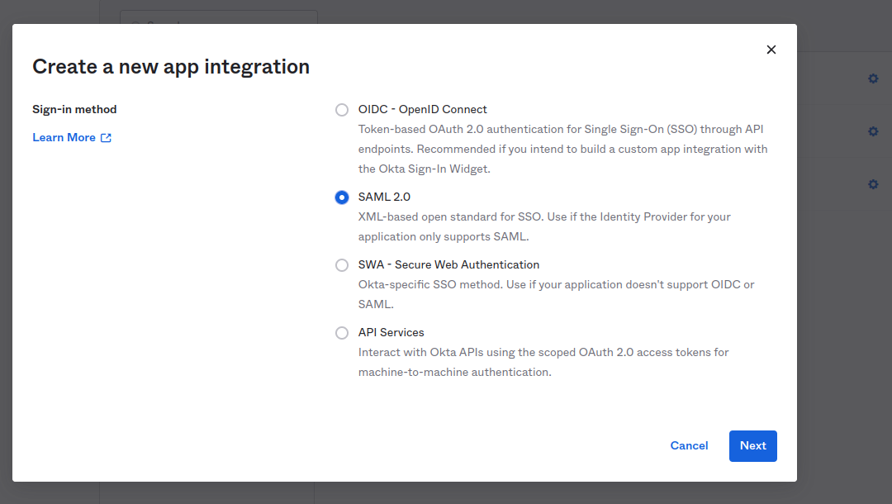Screen dimensions: 892x504
Task: Click the XML-based open standard description text
Action: click(x=544, y=226)
